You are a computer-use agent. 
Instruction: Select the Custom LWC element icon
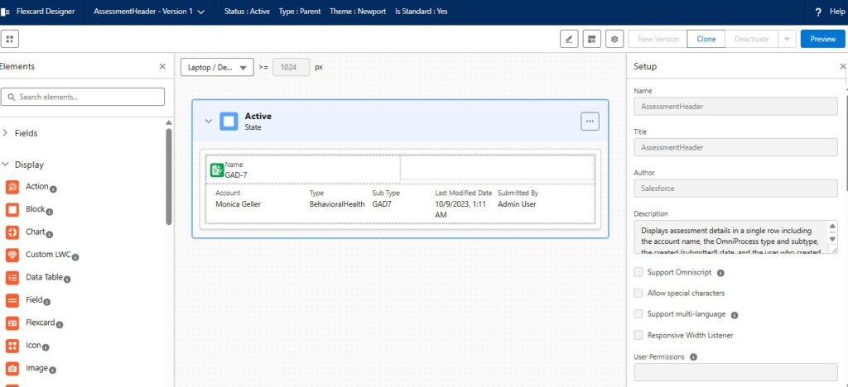12,256
